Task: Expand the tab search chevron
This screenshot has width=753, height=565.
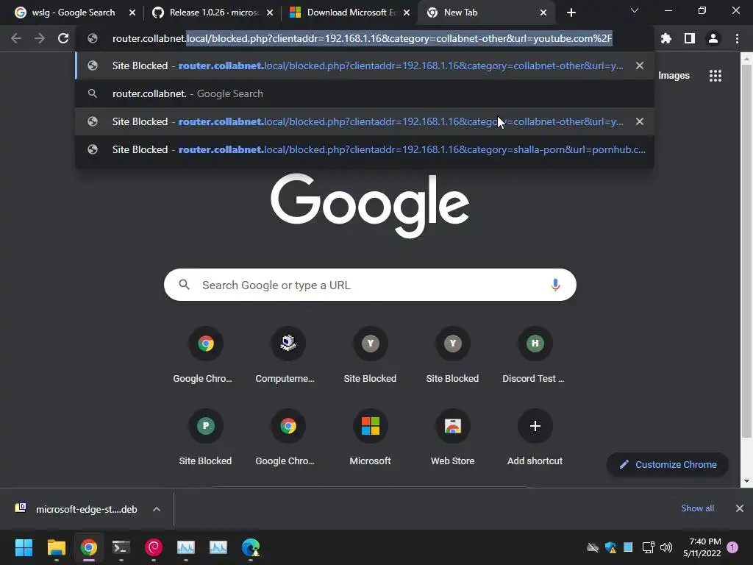Action: coord(635,10)
